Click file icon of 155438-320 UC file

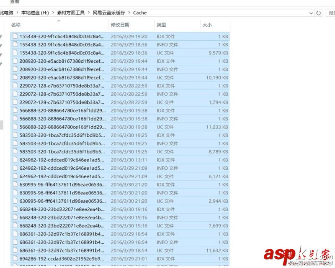[x=15, y=53]
